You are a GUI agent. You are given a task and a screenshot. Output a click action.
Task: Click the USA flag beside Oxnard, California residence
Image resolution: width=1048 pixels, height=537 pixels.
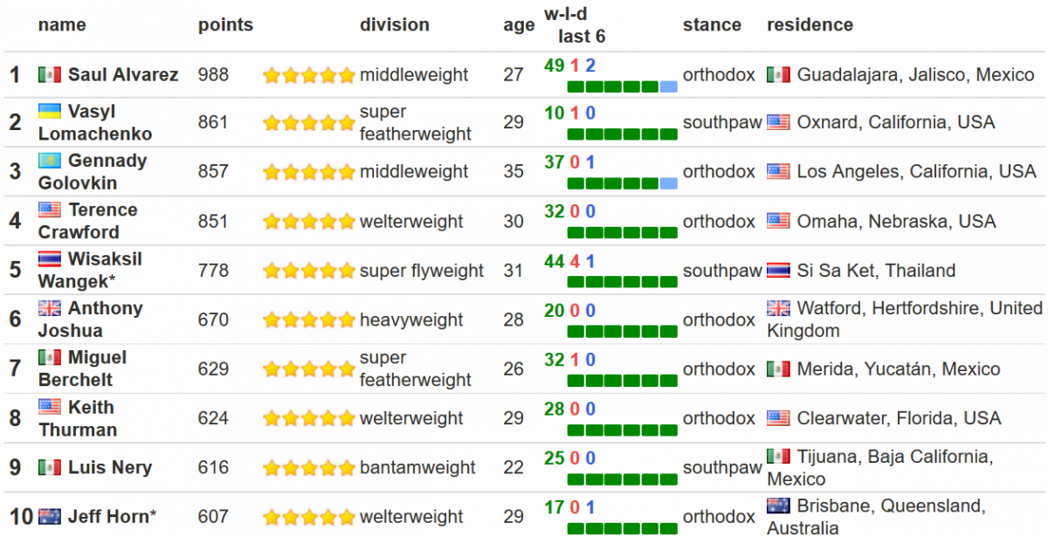[x=778, y=122]
